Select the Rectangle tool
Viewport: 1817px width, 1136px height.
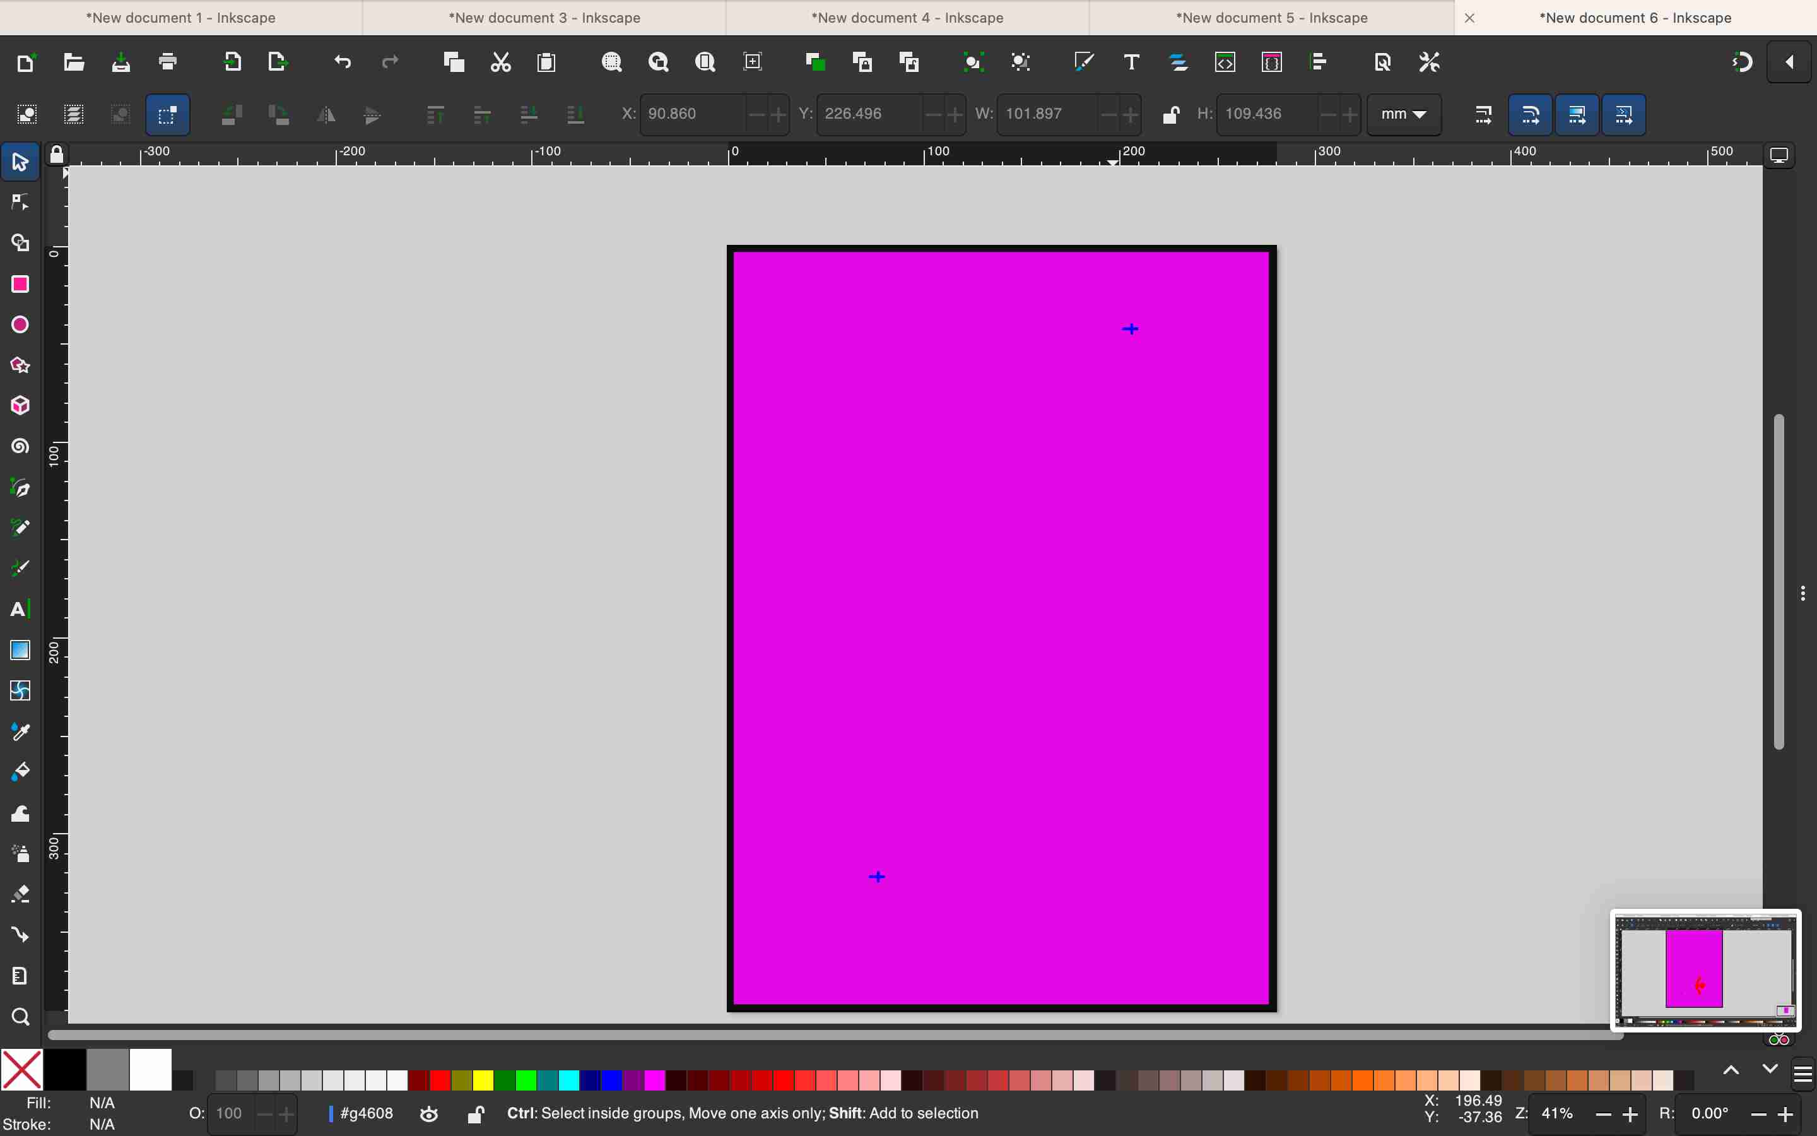(20, 284)
